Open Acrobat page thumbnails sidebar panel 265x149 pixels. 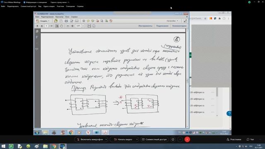point(37,31)
